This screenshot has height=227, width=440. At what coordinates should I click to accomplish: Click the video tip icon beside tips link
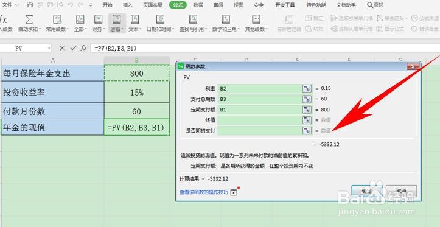tap(234, 192)
